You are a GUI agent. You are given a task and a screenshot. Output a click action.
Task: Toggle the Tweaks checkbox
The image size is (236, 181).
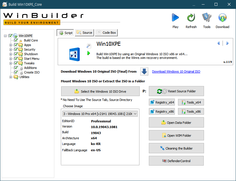click(16, 63)
